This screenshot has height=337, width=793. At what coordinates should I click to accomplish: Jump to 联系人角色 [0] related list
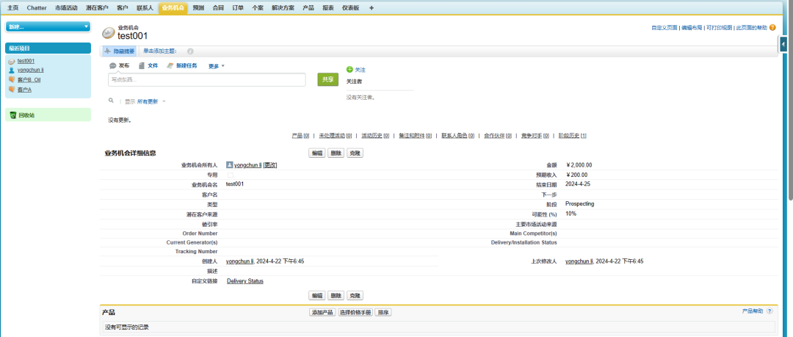pyautogui.click(x=457, y=136)
